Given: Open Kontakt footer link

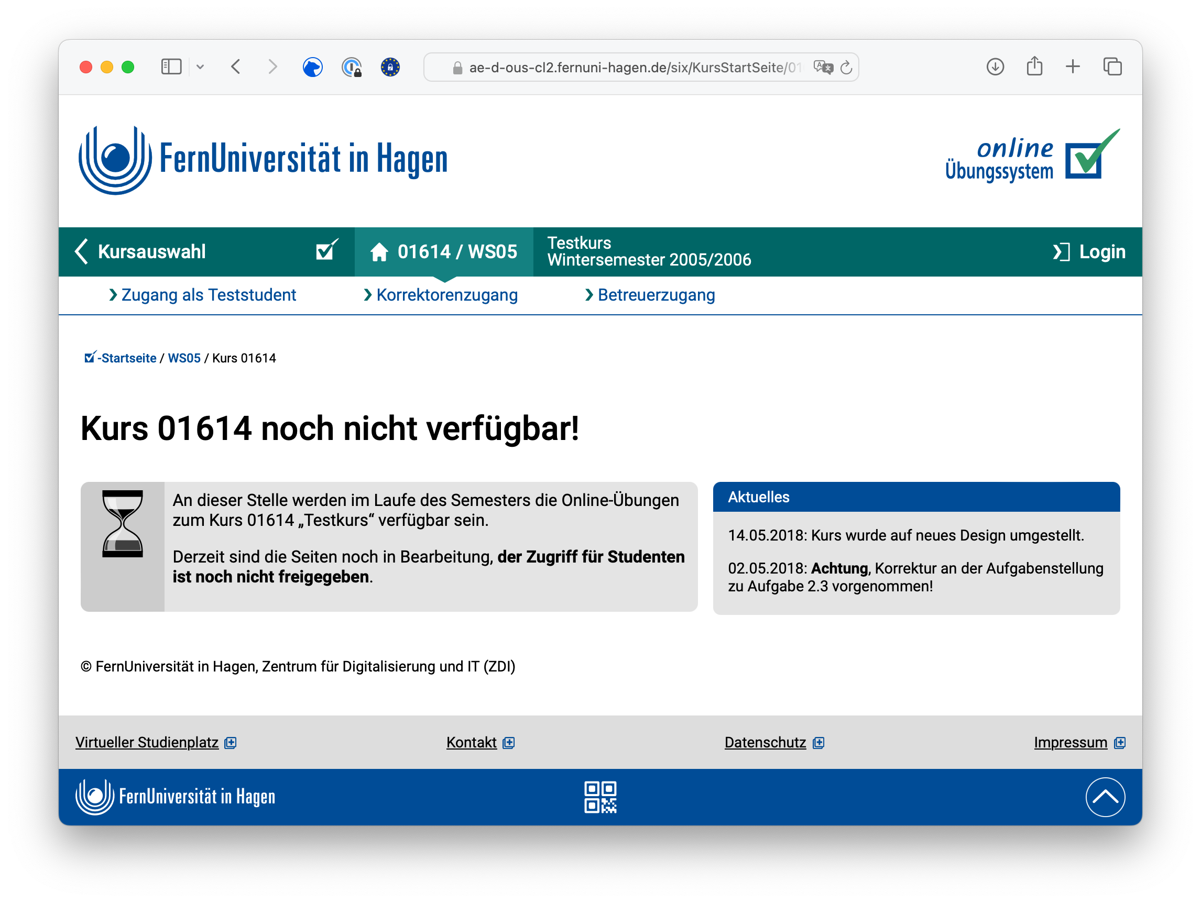Looking at the screenshot, I should [471, 742].
